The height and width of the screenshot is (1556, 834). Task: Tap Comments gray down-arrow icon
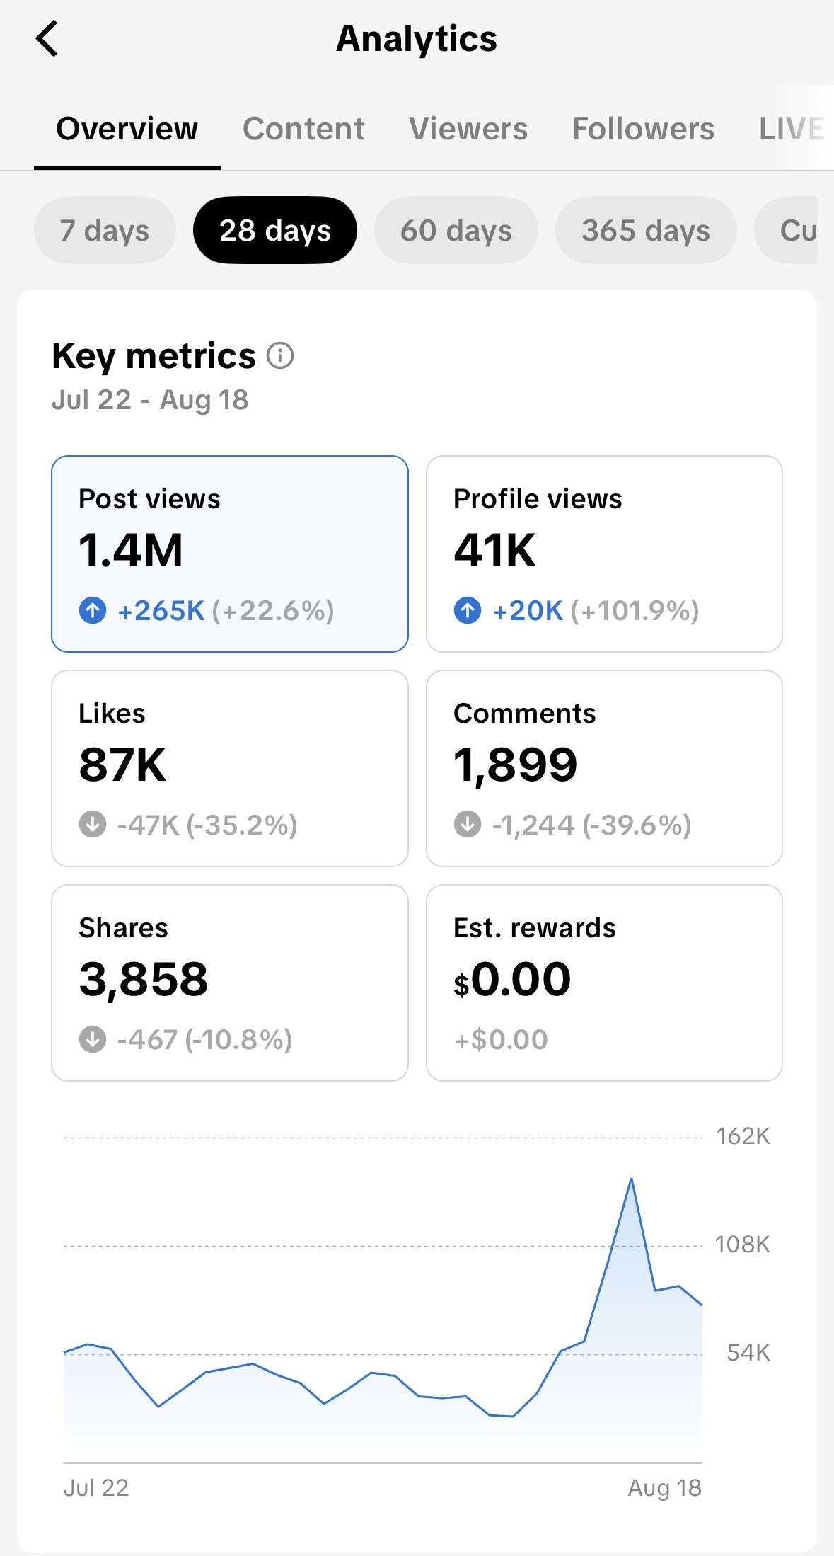[x=468, y=825]
